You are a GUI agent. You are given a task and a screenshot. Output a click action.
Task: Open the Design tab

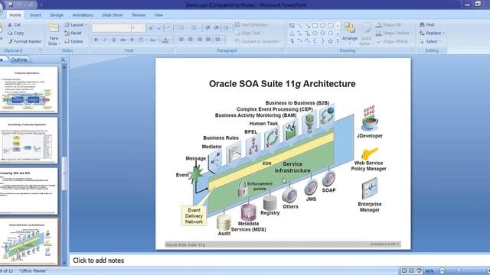(57, 15)
